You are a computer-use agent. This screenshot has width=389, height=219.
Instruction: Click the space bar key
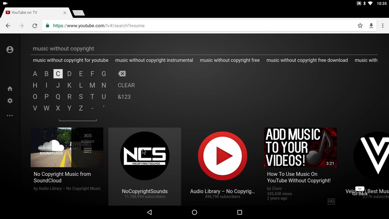pos(78,120)
